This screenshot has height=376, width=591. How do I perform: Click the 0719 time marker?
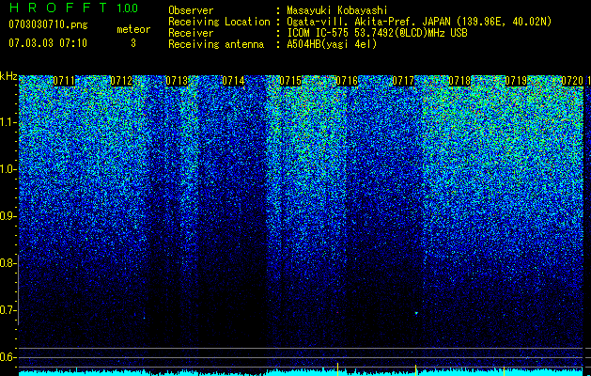[516, 81]
